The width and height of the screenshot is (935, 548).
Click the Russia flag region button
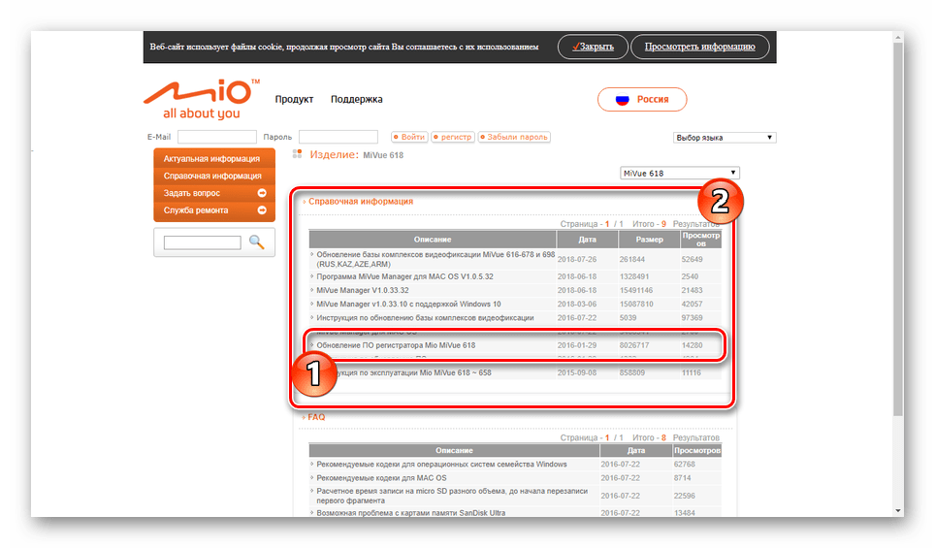pos(641,99)
